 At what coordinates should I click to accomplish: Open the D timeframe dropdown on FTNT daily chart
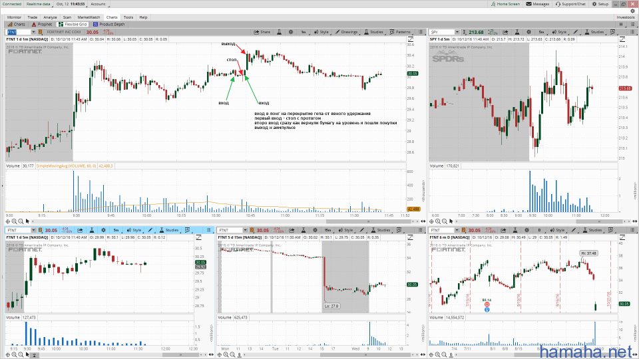(x=539, y=230)
